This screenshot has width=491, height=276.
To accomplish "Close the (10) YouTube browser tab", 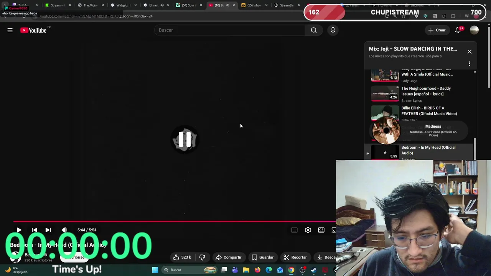I will pos(234,5).
